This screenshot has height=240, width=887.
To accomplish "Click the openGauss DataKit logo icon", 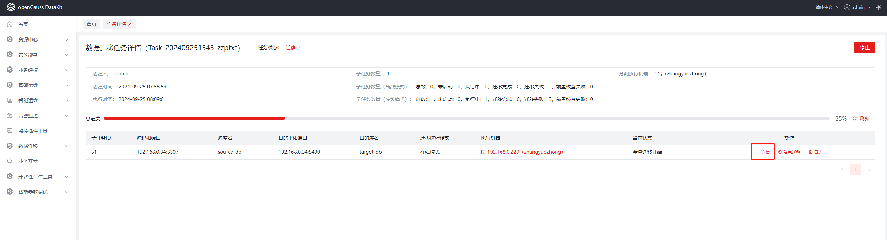I will tap(10, 7).
